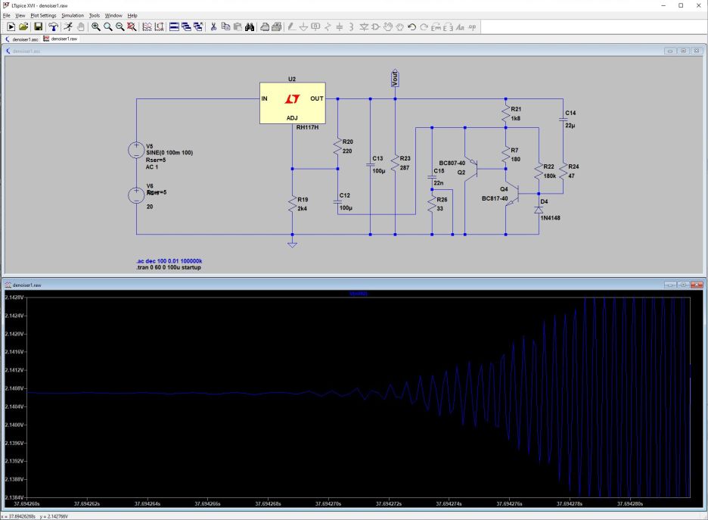Open the View menu
The height and width of the screenshot is (520, 708).
pos(20,15)
